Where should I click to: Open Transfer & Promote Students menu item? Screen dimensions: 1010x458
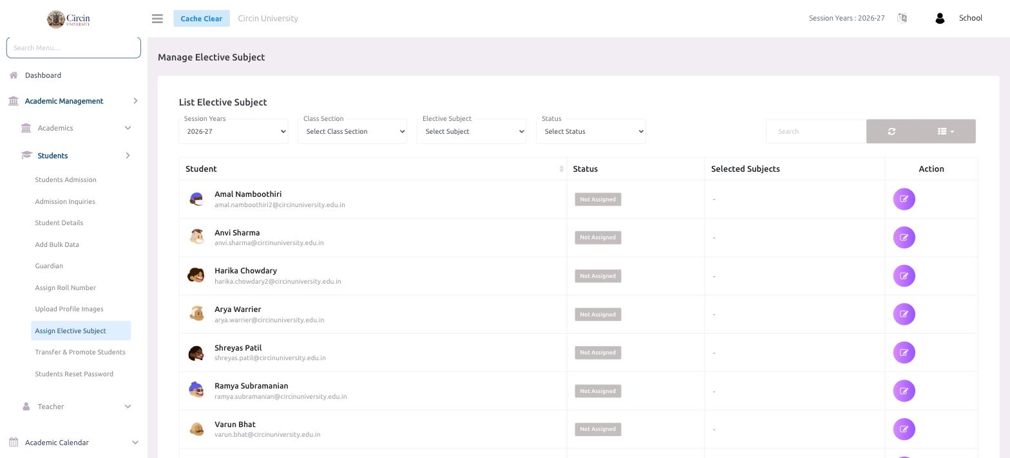click(x=81, y=353)
